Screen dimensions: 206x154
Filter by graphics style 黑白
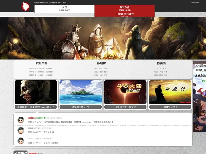click(161, 75)
